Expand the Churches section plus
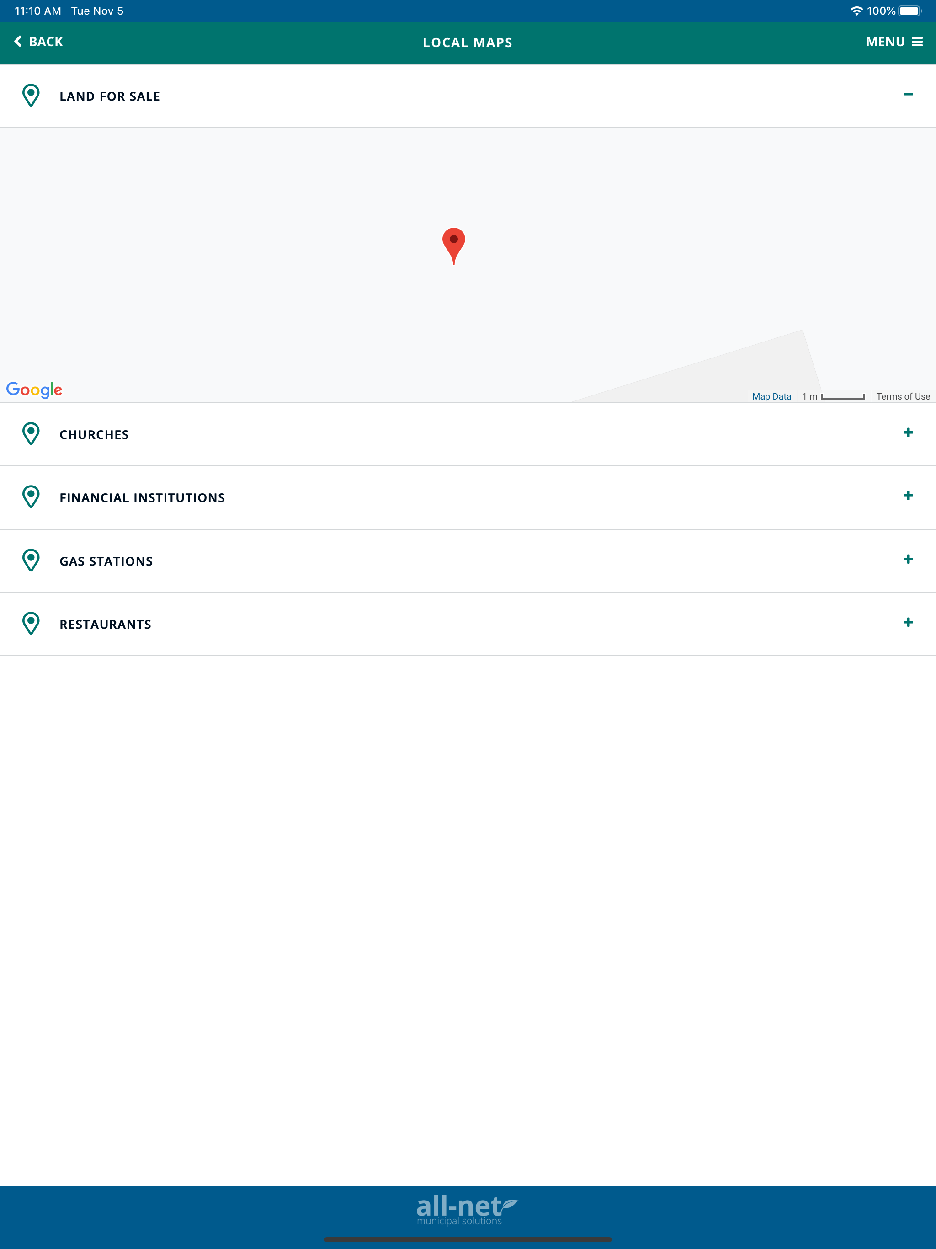This screenshot has height=1249, width=936. tap(908, 432)
